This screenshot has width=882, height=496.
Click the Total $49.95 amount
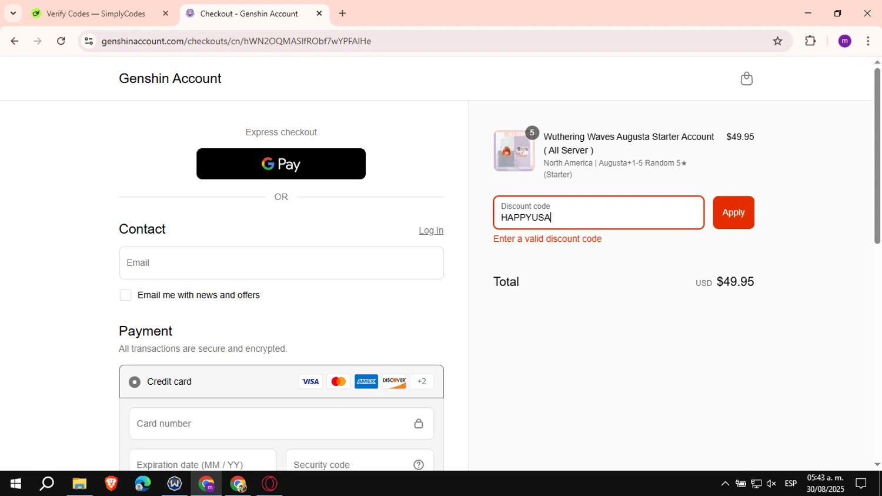coord(735,282)
